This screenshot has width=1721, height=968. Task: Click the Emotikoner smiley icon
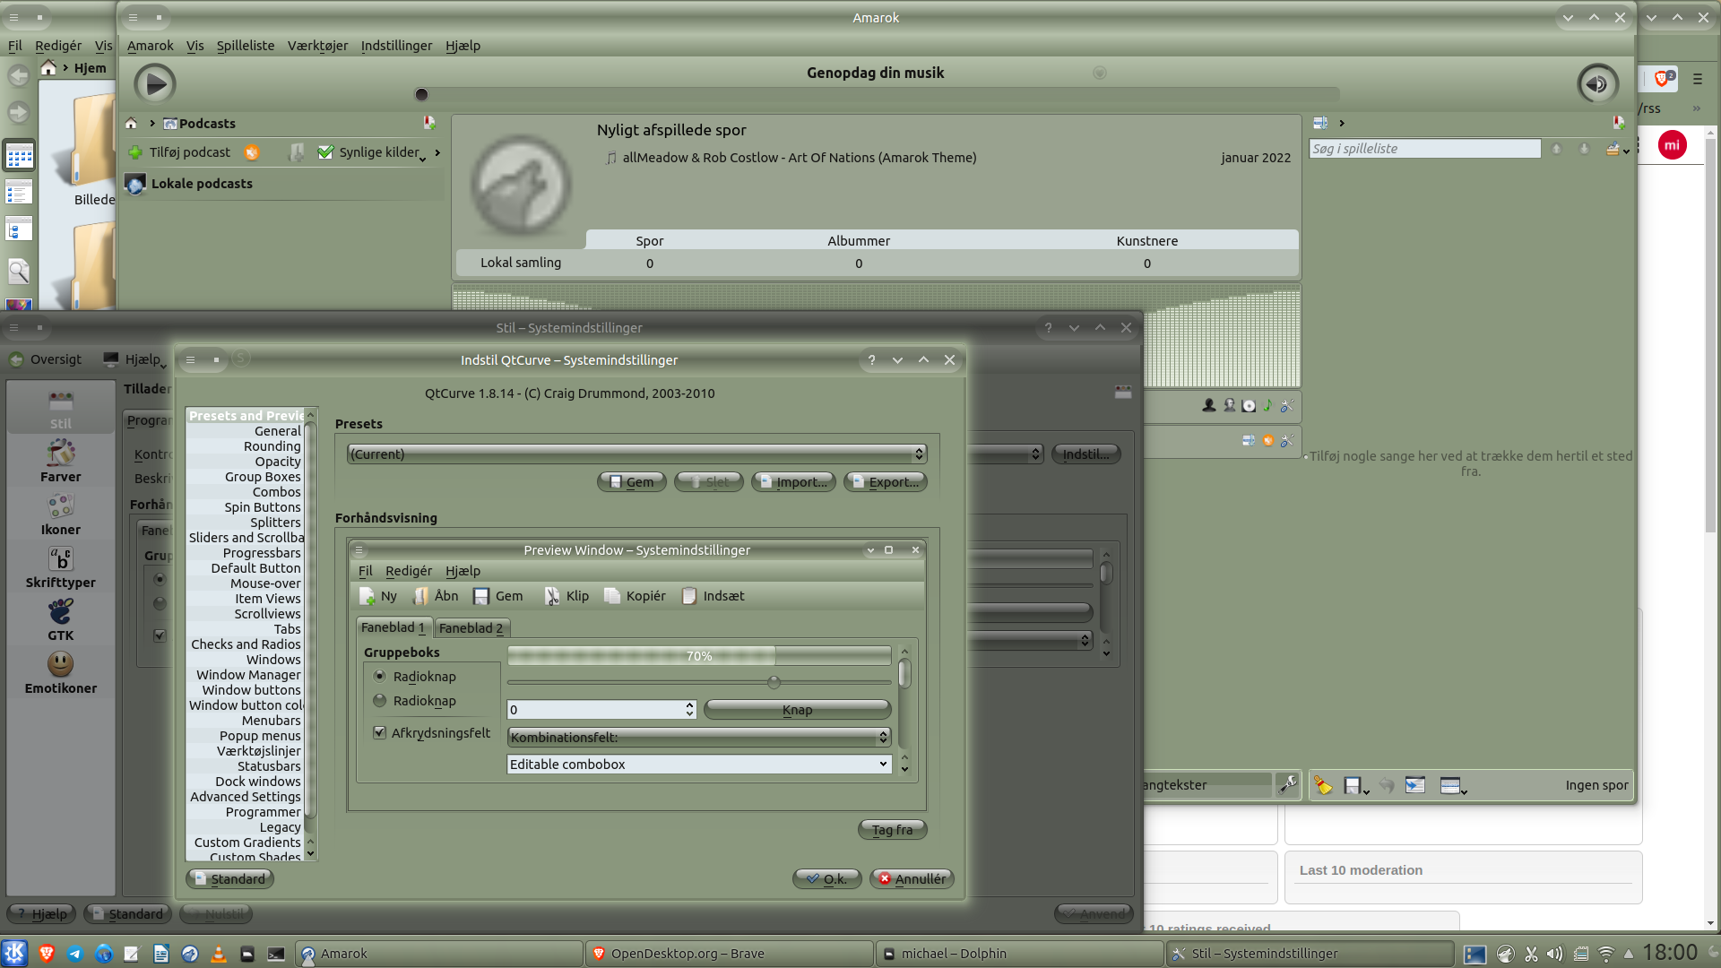click(61, 664)
